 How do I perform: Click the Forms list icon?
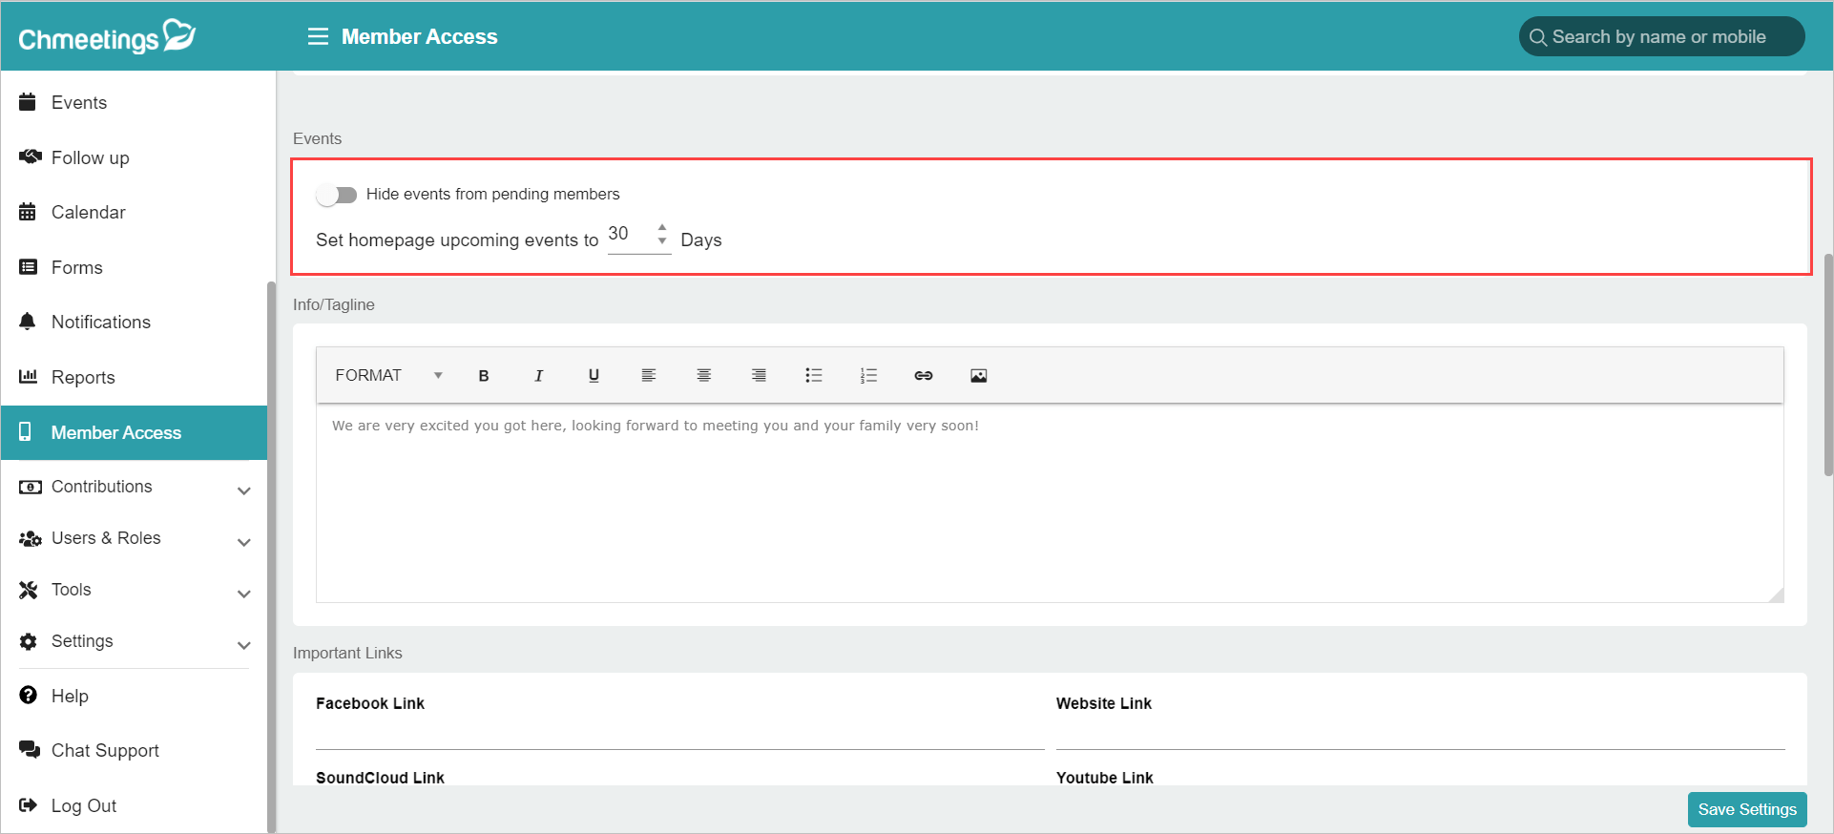pos(29,267)
